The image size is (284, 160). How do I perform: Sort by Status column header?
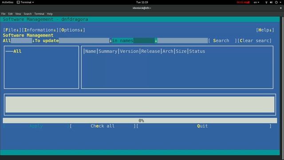197,52
